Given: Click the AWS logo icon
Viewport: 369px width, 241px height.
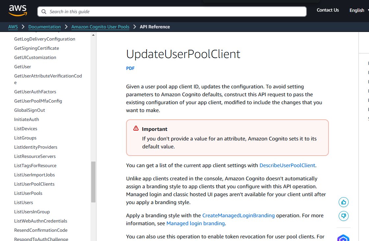Looking at the screenshot, I should pos(18,11).
